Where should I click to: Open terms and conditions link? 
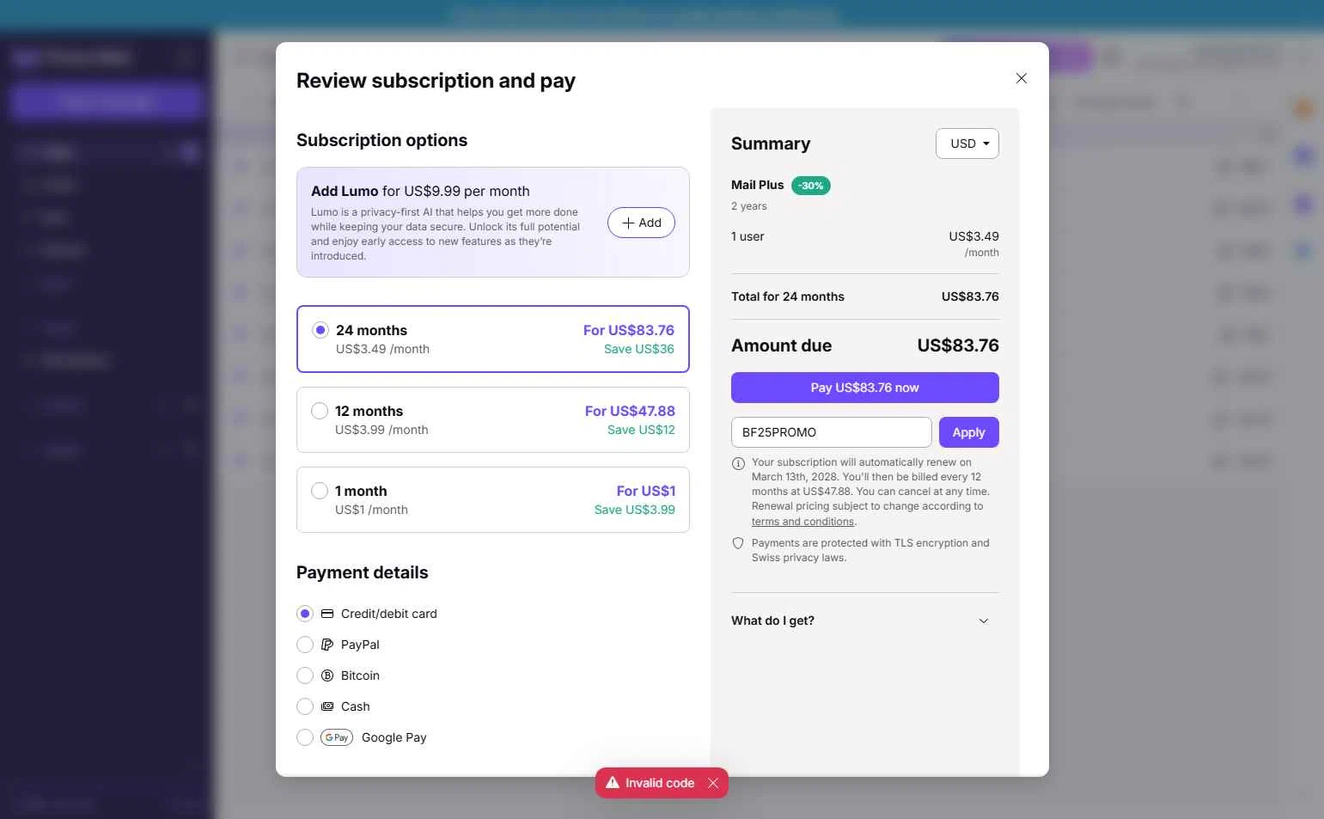point(802,522)
